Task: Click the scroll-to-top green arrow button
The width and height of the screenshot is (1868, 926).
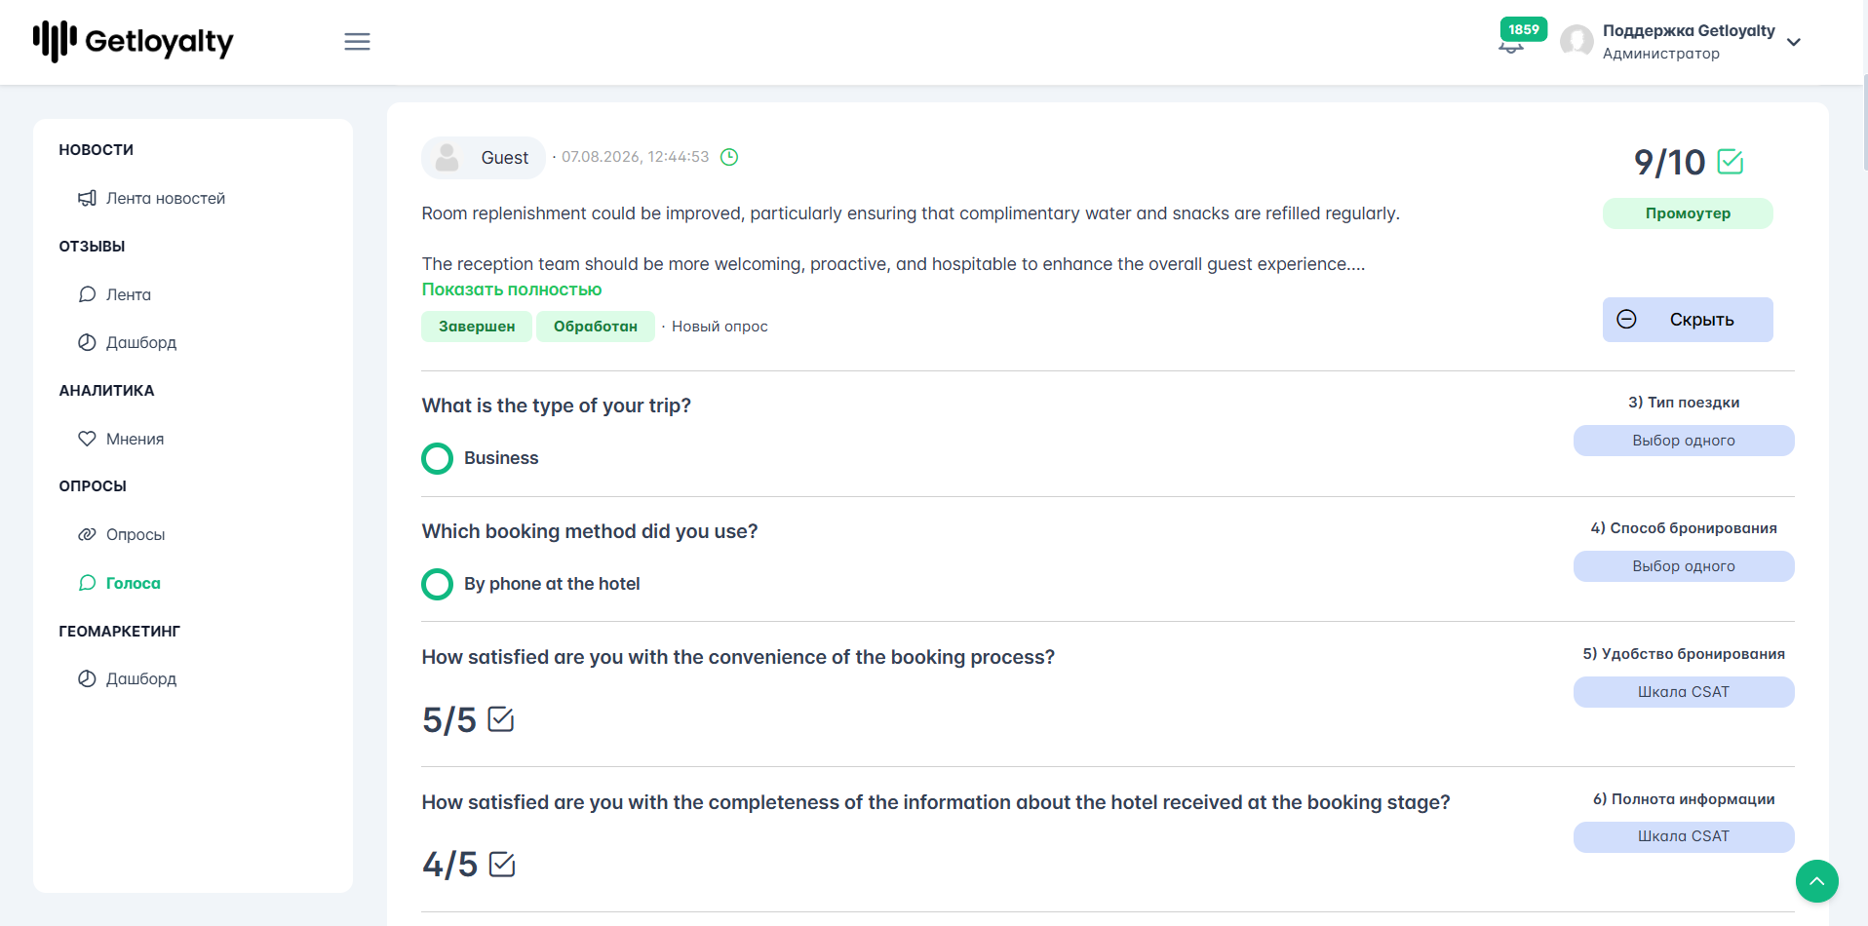Action: click(1817, 881)
